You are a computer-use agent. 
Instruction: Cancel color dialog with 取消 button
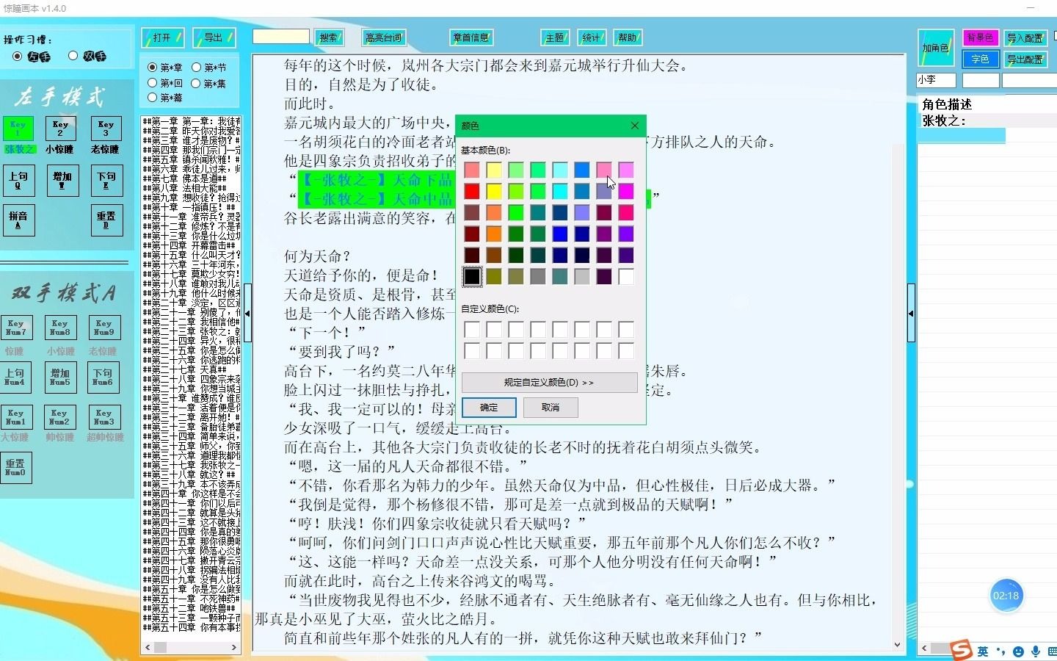pyautogui.click(x=551, y=407)
